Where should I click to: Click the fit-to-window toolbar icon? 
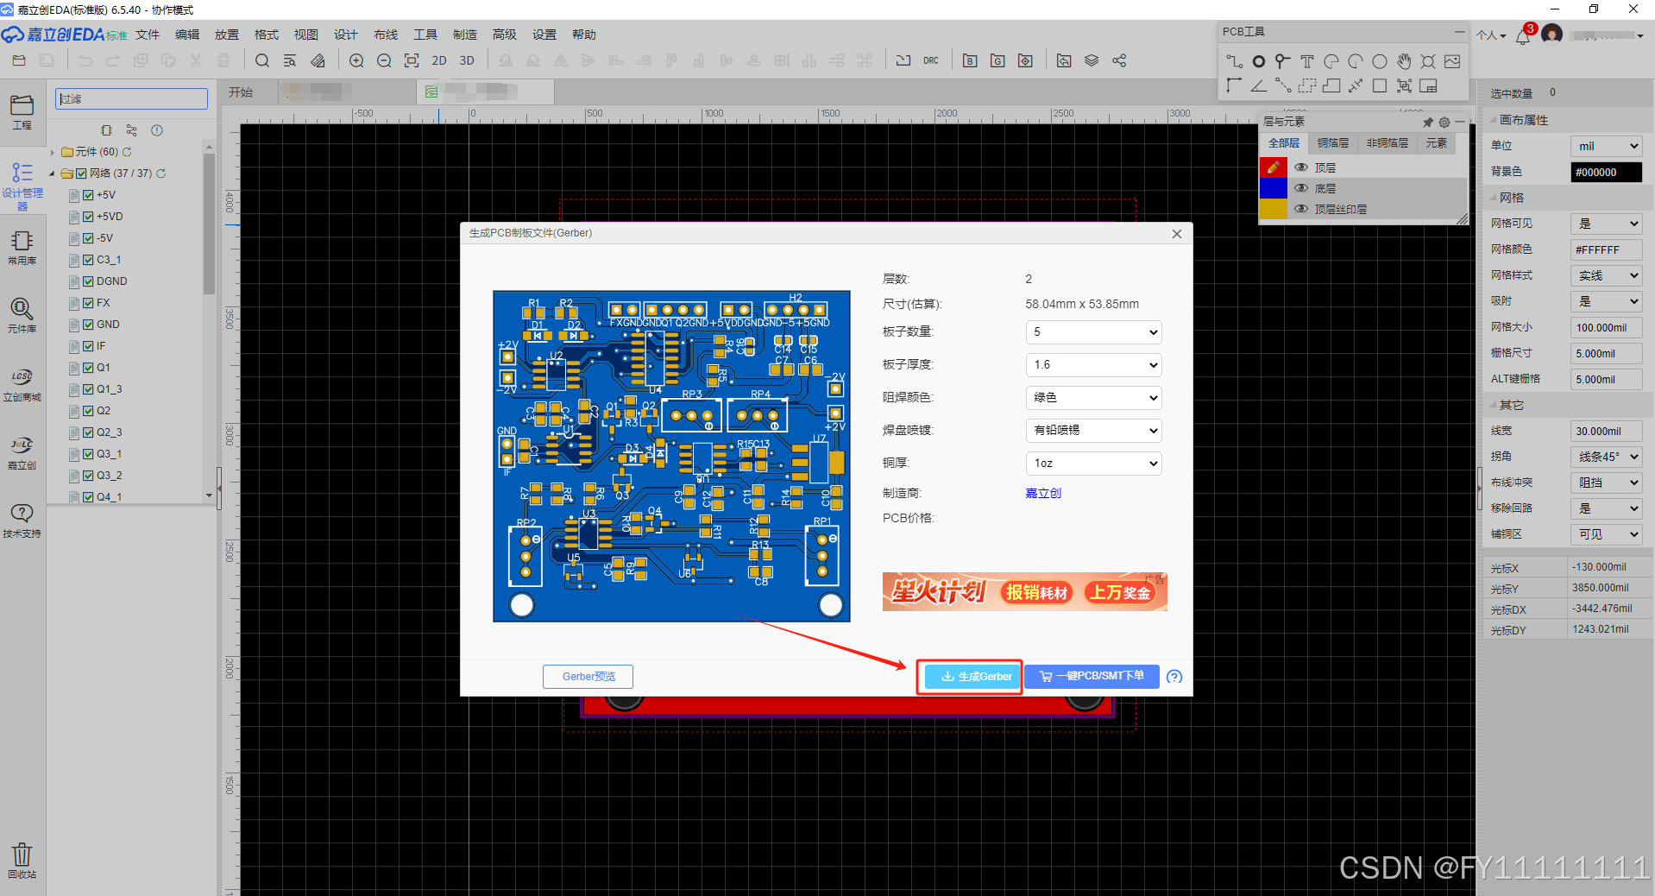click(x=412, y=60)
